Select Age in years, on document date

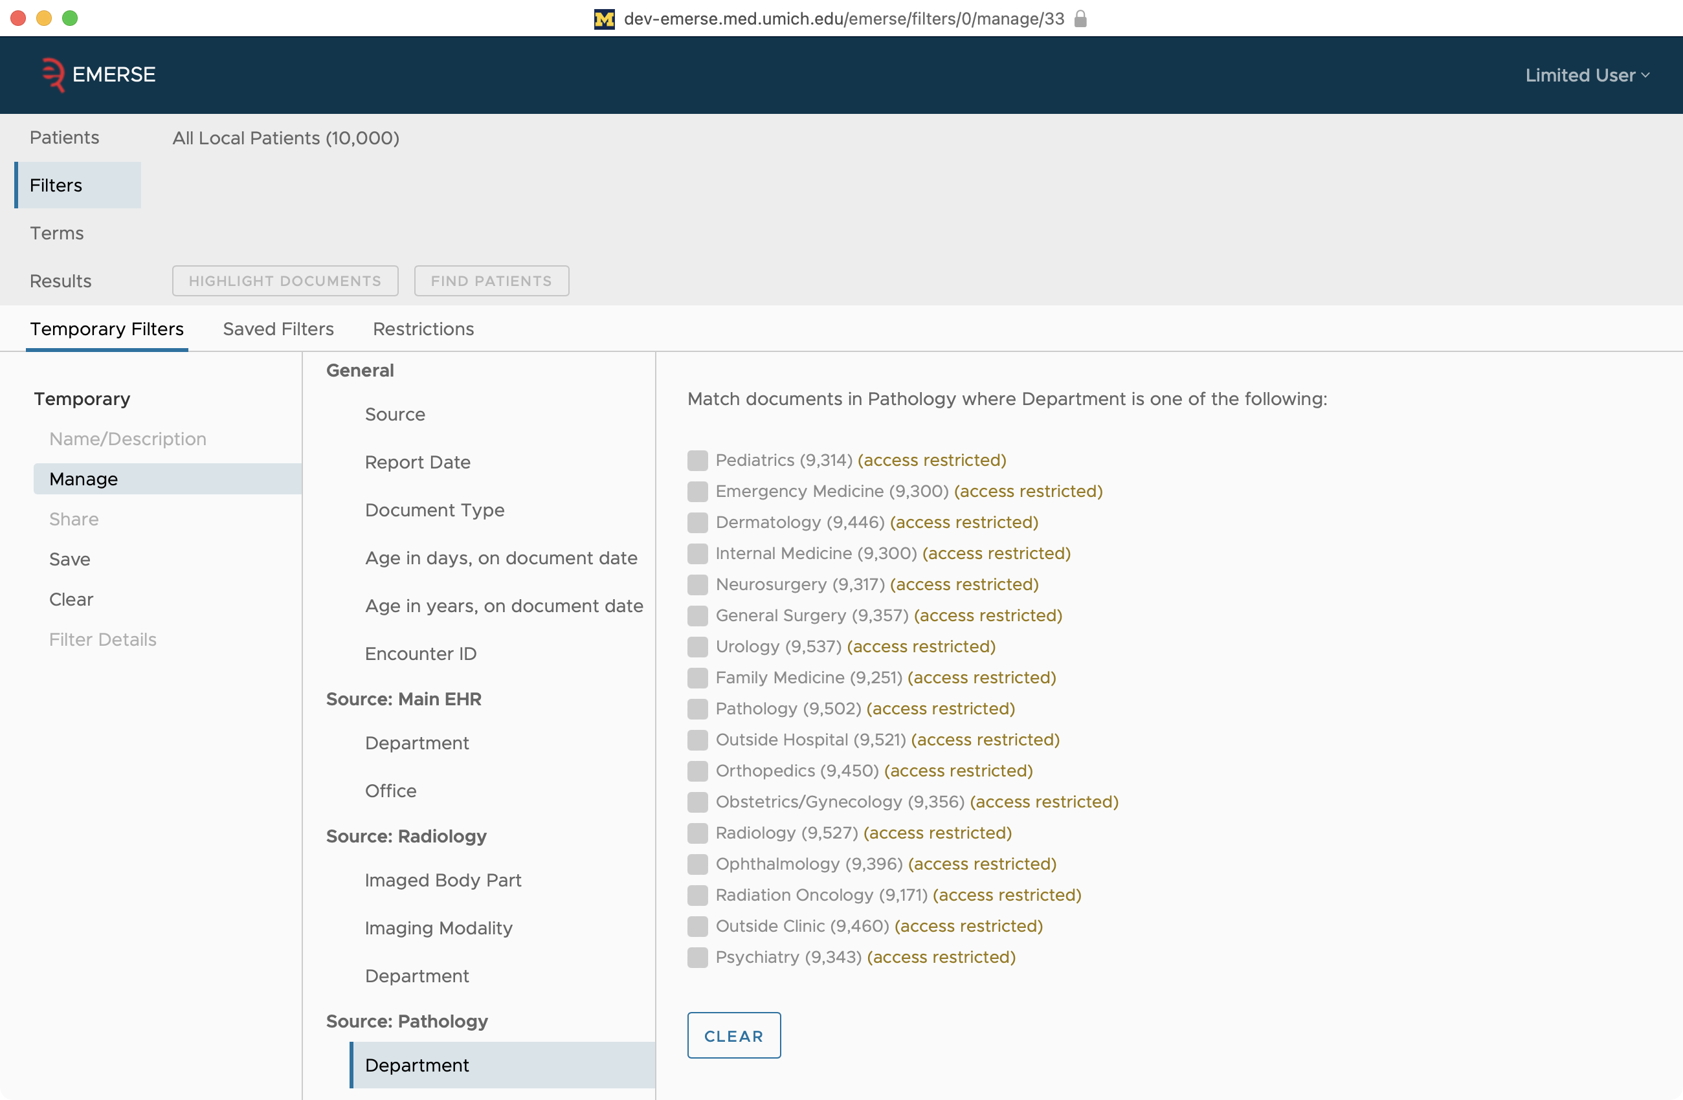504,606
